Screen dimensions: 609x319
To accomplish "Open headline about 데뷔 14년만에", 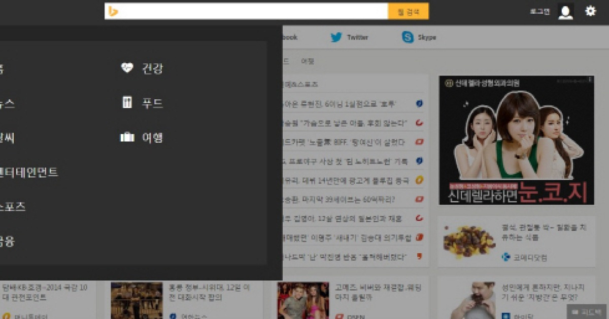I will (x=345, y=180).
